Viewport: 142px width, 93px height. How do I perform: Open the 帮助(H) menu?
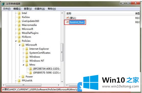click(52, 9)
